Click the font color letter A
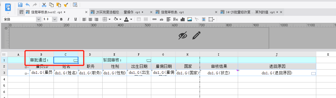 (126, 19)
